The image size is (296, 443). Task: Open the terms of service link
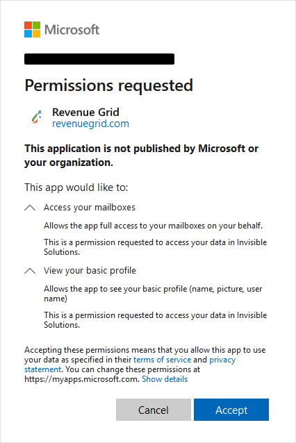tap(163, 360)
